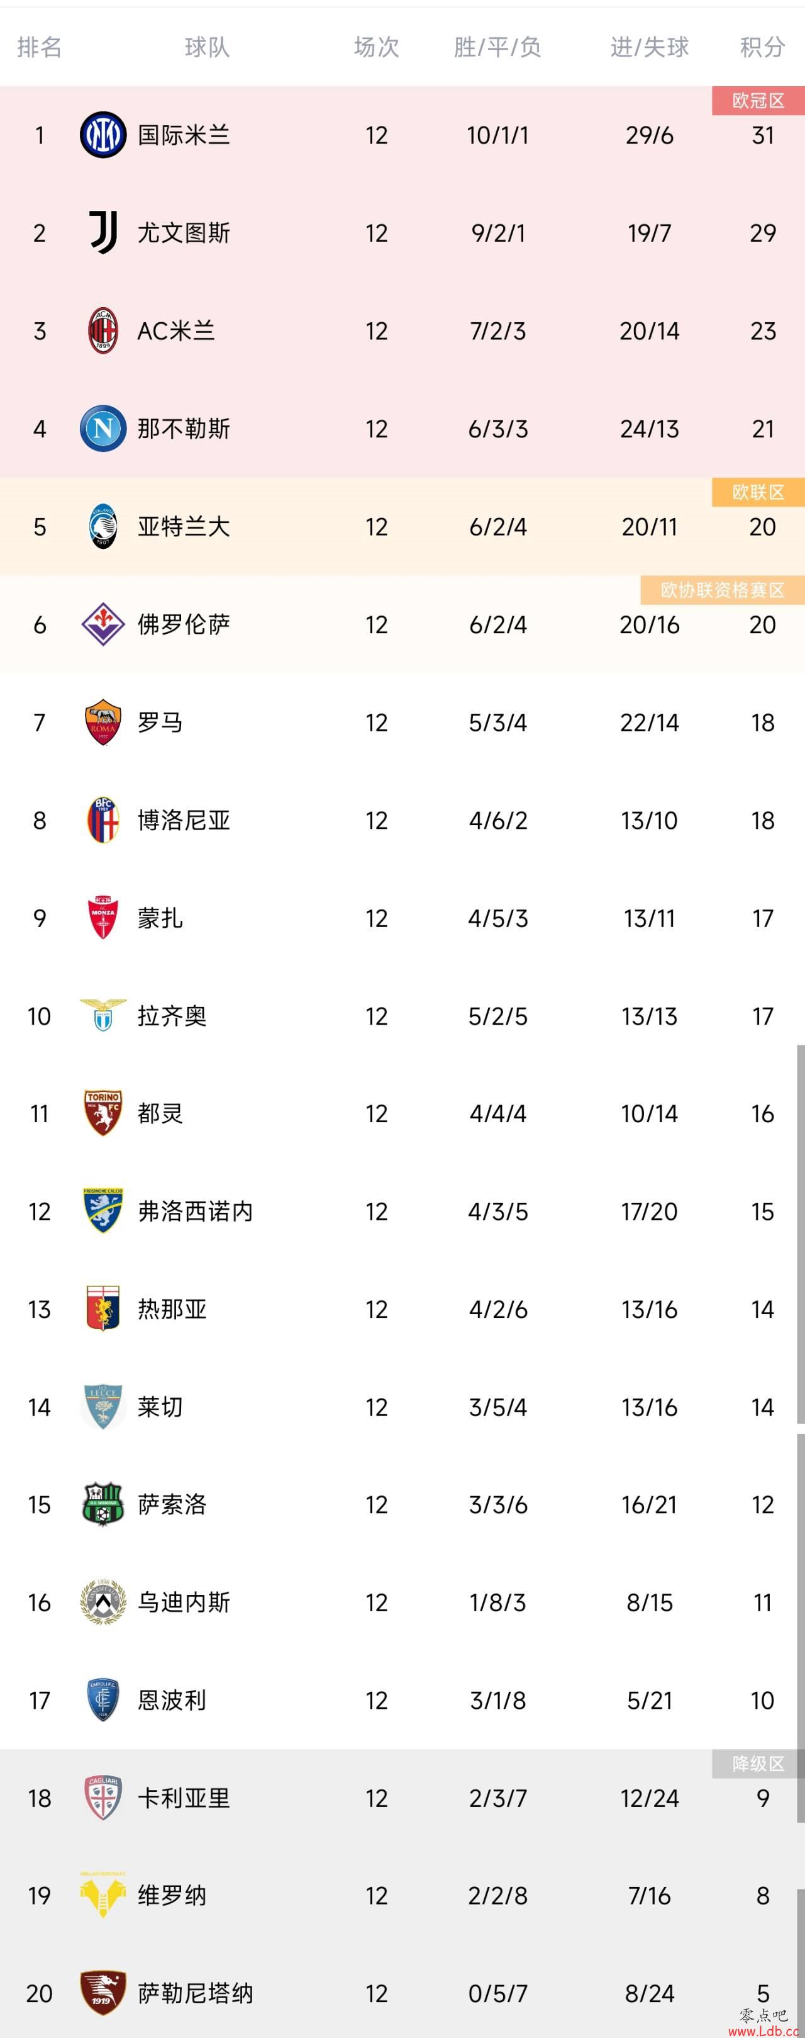This screenshot has width=805, height=2038.
Task: Select the Hellas Verona yellow logo
Action: coord(103,1894)
